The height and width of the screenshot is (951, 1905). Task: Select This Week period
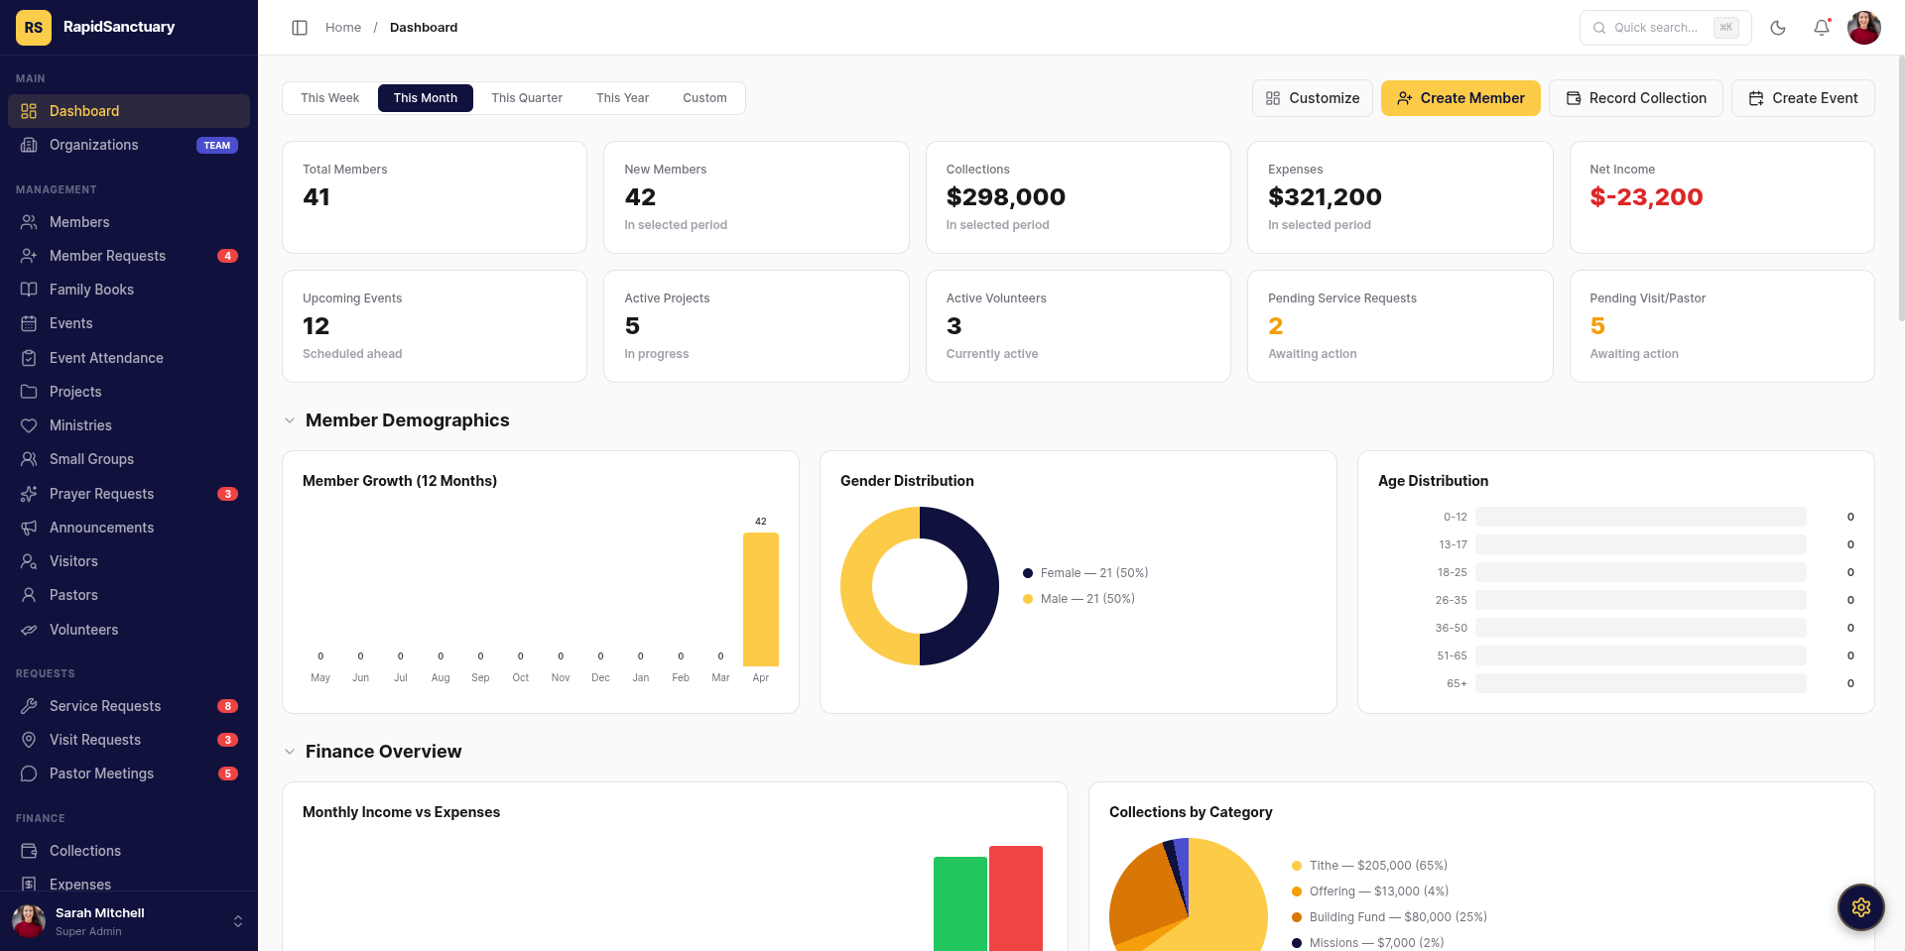click(x=329, y=98)
